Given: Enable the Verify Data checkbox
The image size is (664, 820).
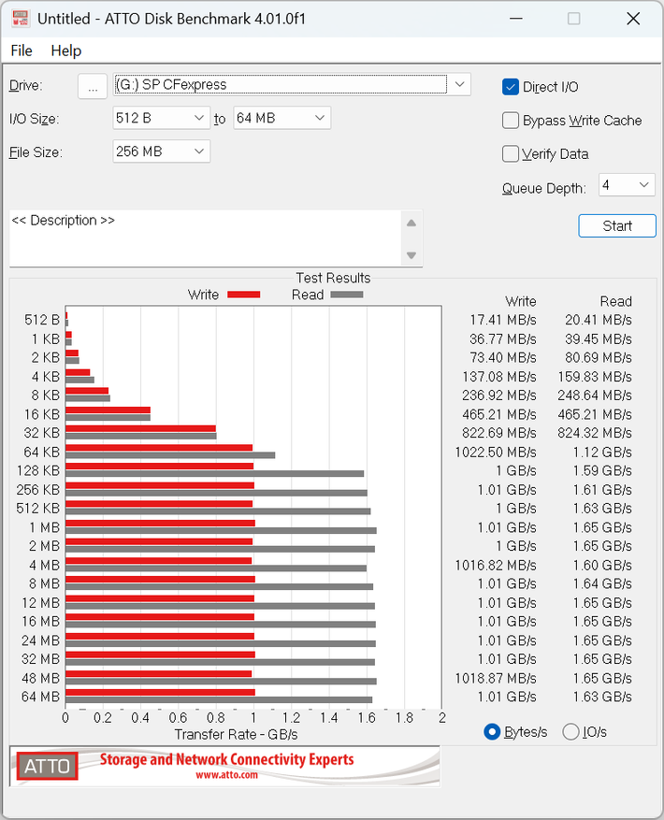Looking at the screenshot, I should point(511,153).
